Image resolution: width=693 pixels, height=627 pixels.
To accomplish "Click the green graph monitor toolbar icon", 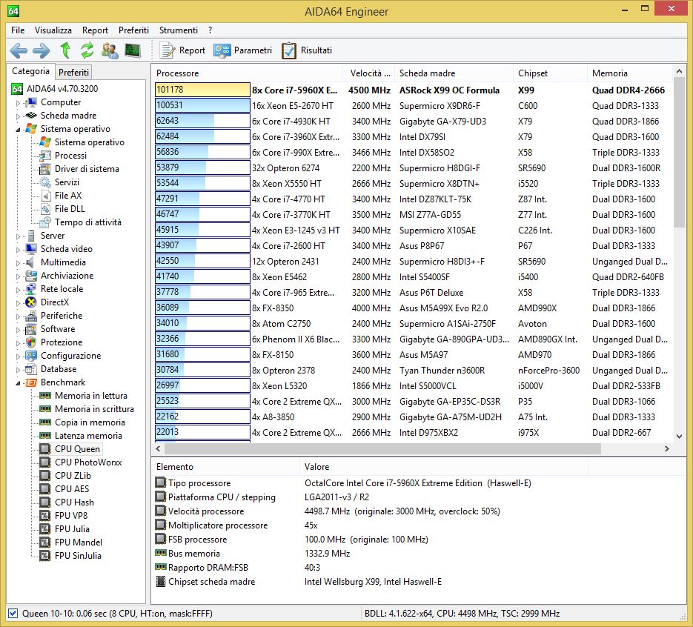I will pos(133,50).
